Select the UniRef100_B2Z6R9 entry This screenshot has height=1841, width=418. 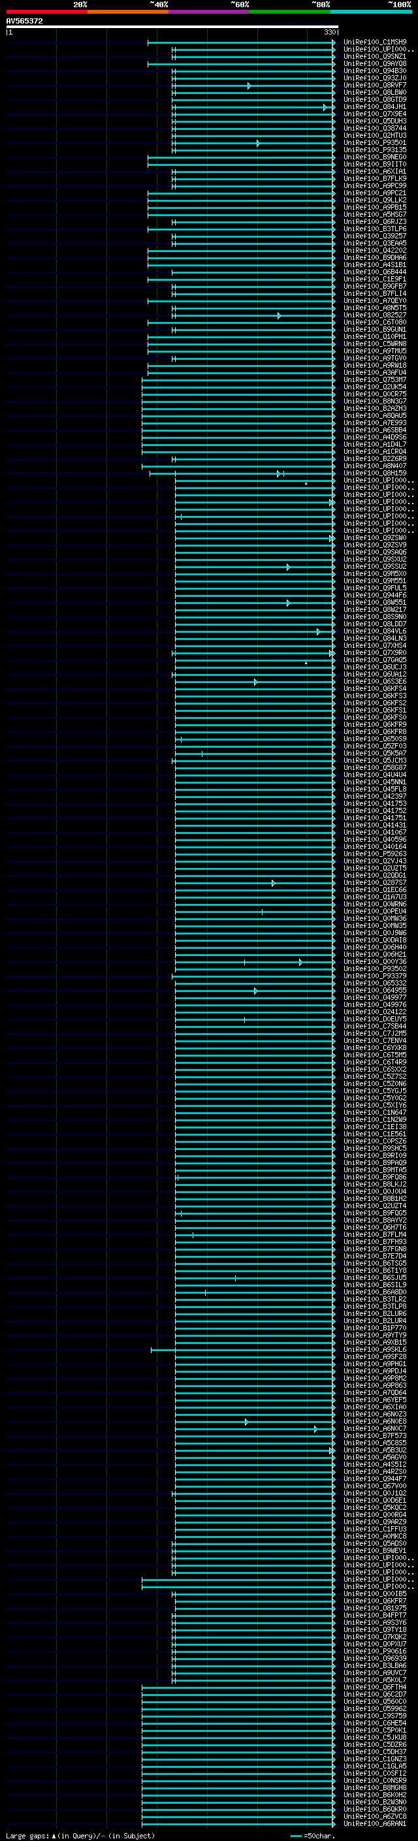(375, 459)
